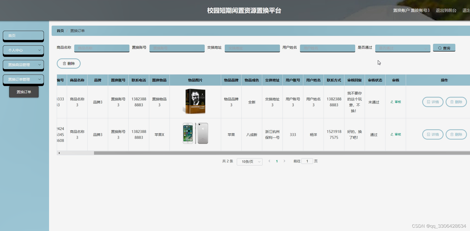
Task: Focus the 前往 page number input
Action: coord(307,161)
